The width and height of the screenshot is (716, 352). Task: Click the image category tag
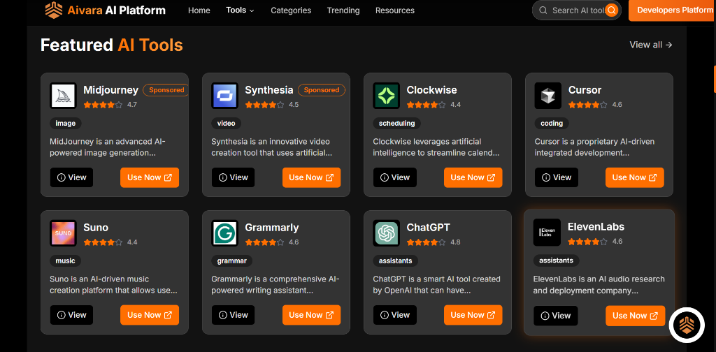[65, 123]
